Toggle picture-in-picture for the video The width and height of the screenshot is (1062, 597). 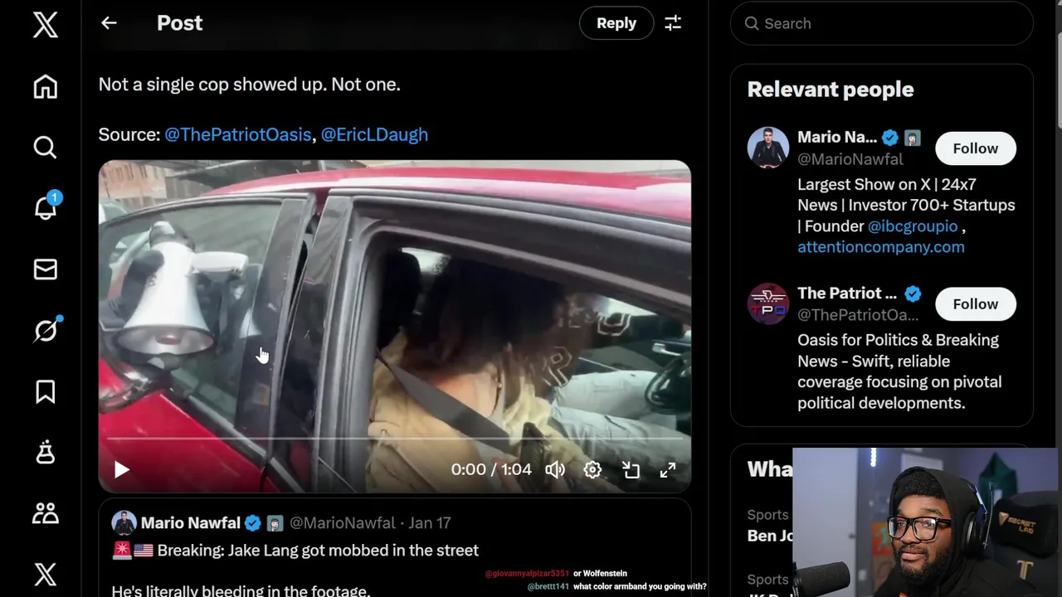(631, 470)
